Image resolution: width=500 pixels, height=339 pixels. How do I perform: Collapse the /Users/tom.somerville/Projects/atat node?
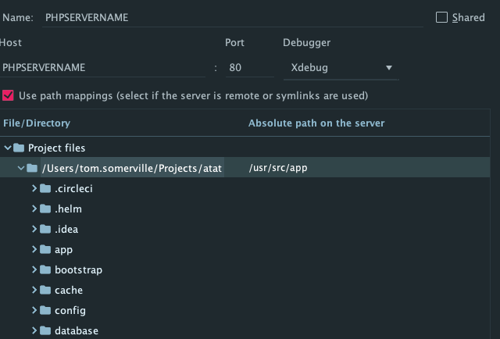[21, 168]
